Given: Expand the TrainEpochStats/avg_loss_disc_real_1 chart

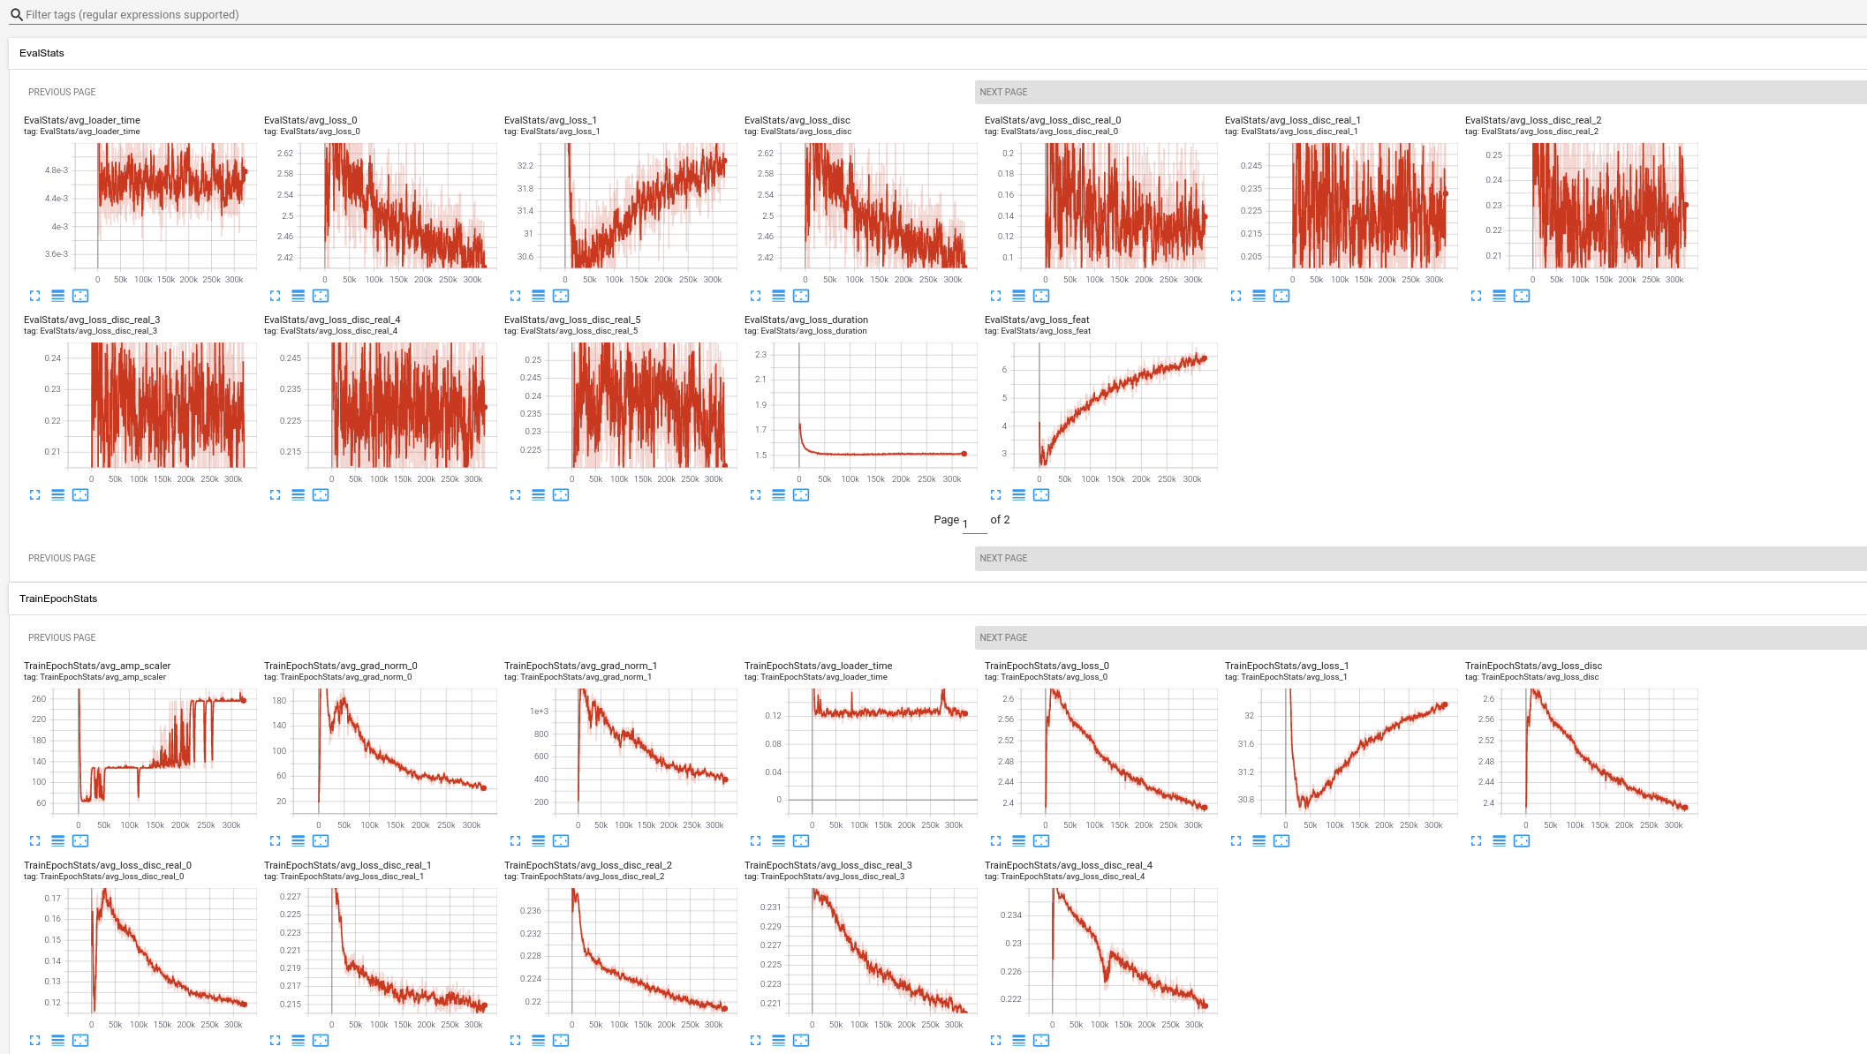Looking at the screenshot, I should (276, 1041).
